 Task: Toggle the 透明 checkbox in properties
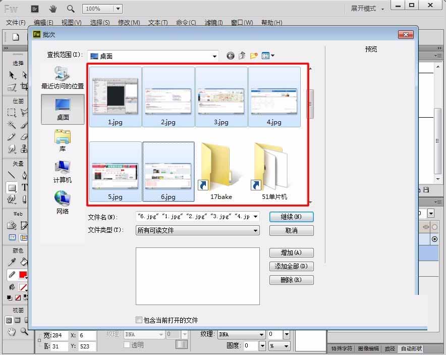tap(126, 345)
